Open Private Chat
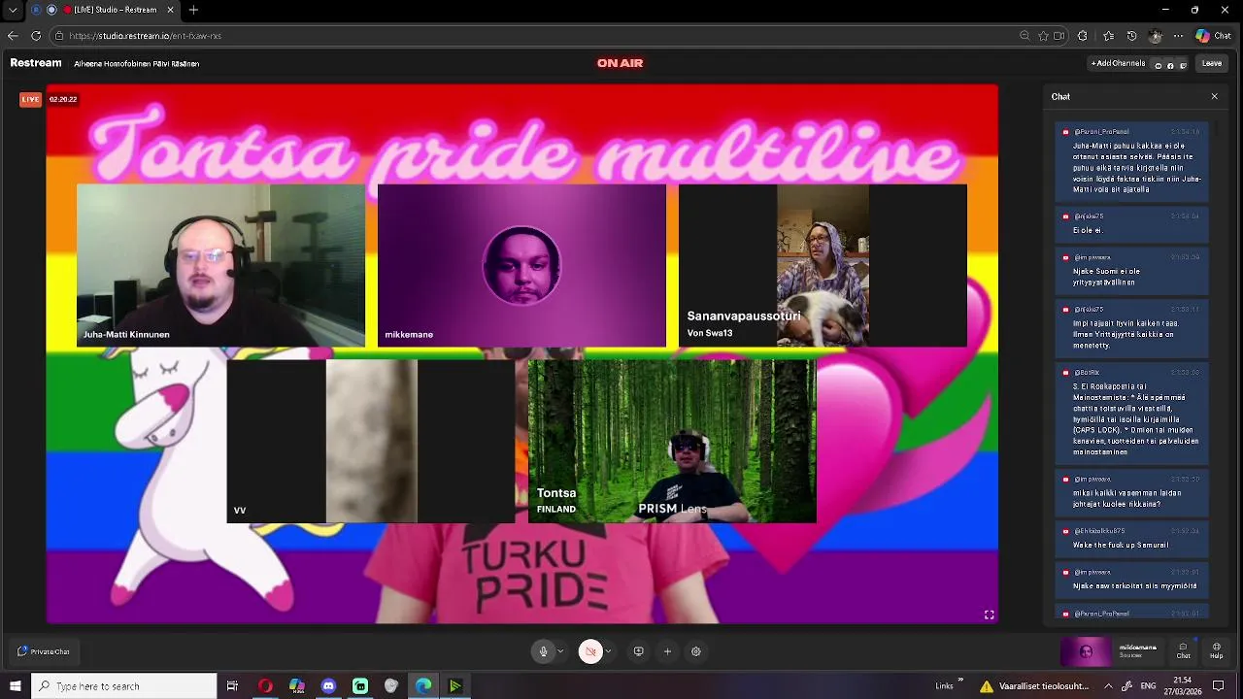Screen dimensions: 1243x699 click(44, 651)
